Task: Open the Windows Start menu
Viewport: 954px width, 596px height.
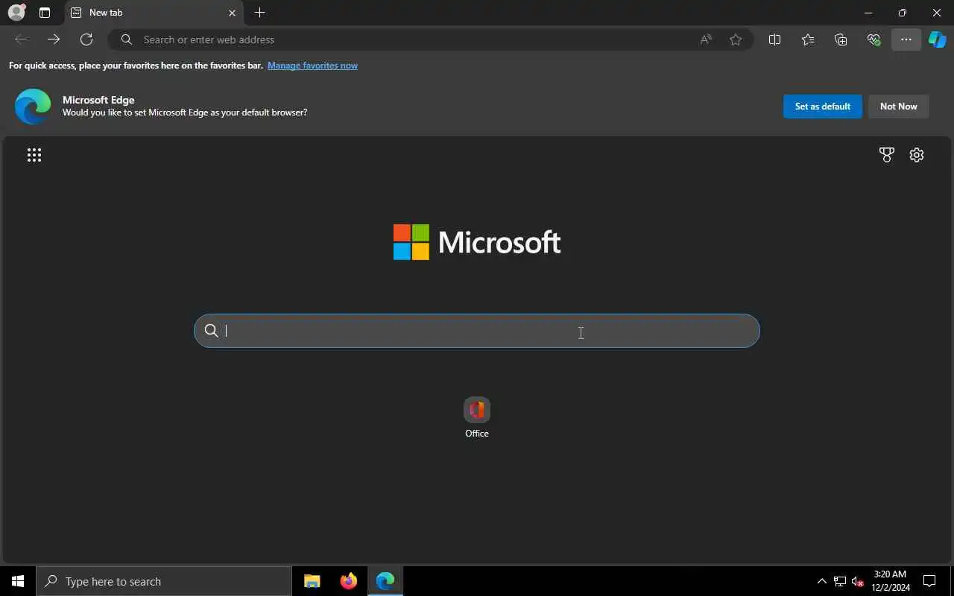Action: click(x=18, y=581)
